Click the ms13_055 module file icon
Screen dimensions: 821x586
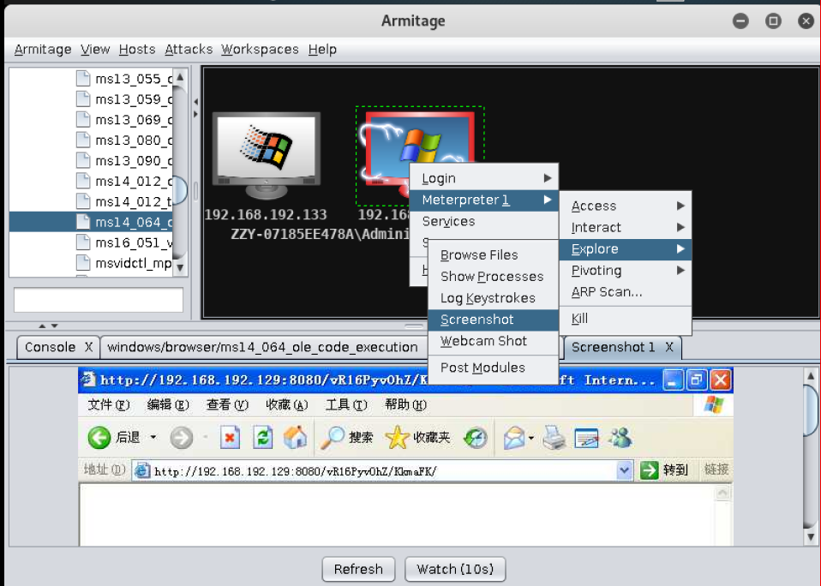click(83, 79)
